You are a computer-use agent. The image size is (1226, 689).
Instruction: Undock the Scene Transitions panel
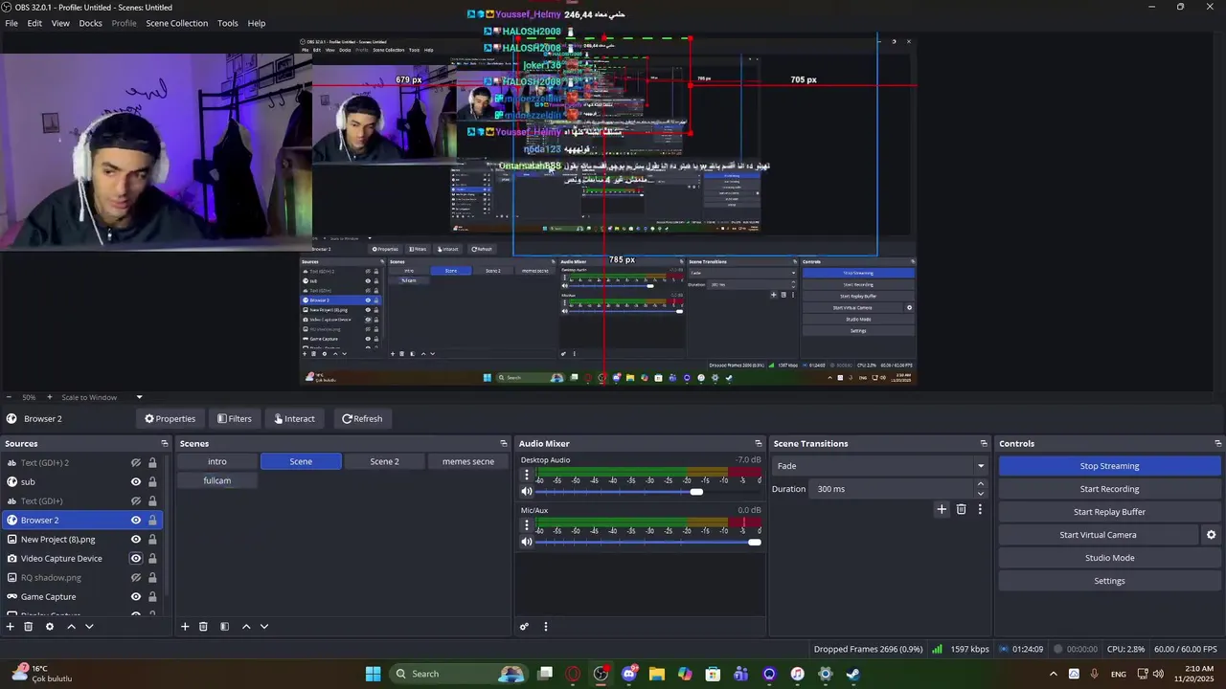click(x=984, y=443)
